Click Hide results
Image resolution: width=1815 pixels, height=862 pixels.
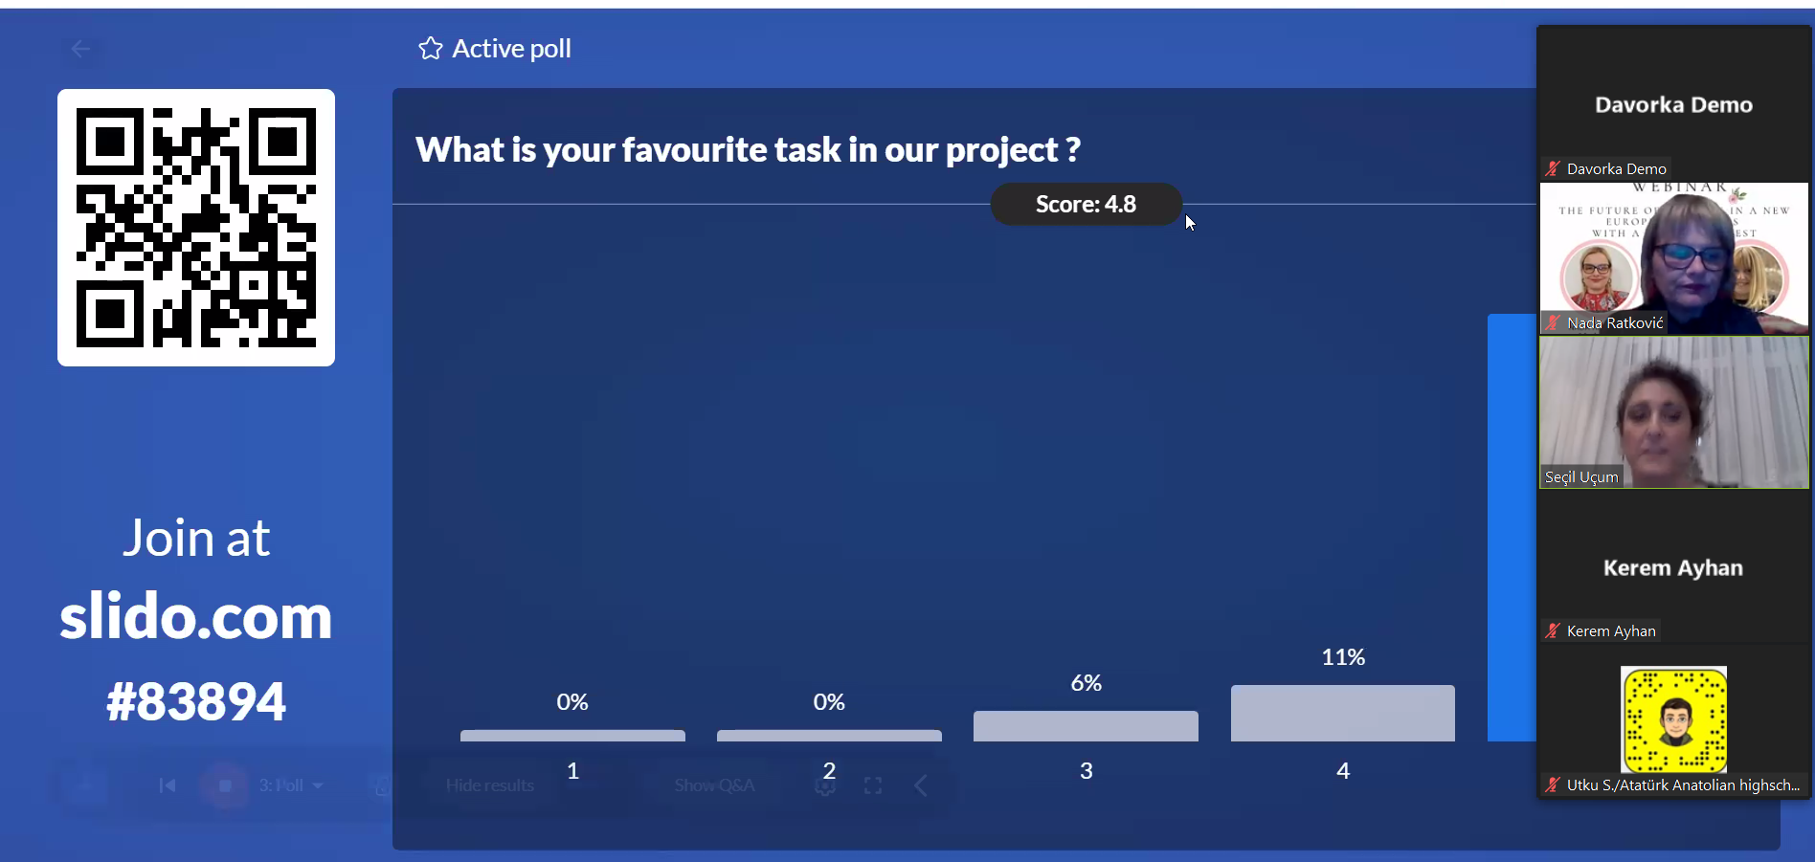[490, 785]
